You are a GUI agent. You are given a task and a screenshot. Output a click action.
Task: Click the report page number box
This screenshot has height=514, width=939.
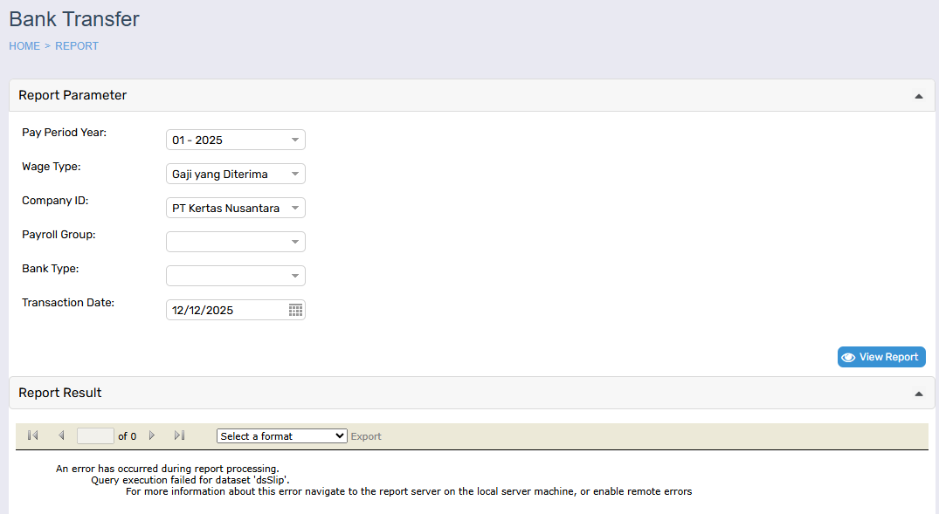coord(95,436)
